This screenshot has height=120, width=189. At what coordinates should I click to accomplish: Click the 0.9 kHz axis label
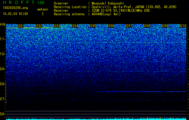pos(3,69)
